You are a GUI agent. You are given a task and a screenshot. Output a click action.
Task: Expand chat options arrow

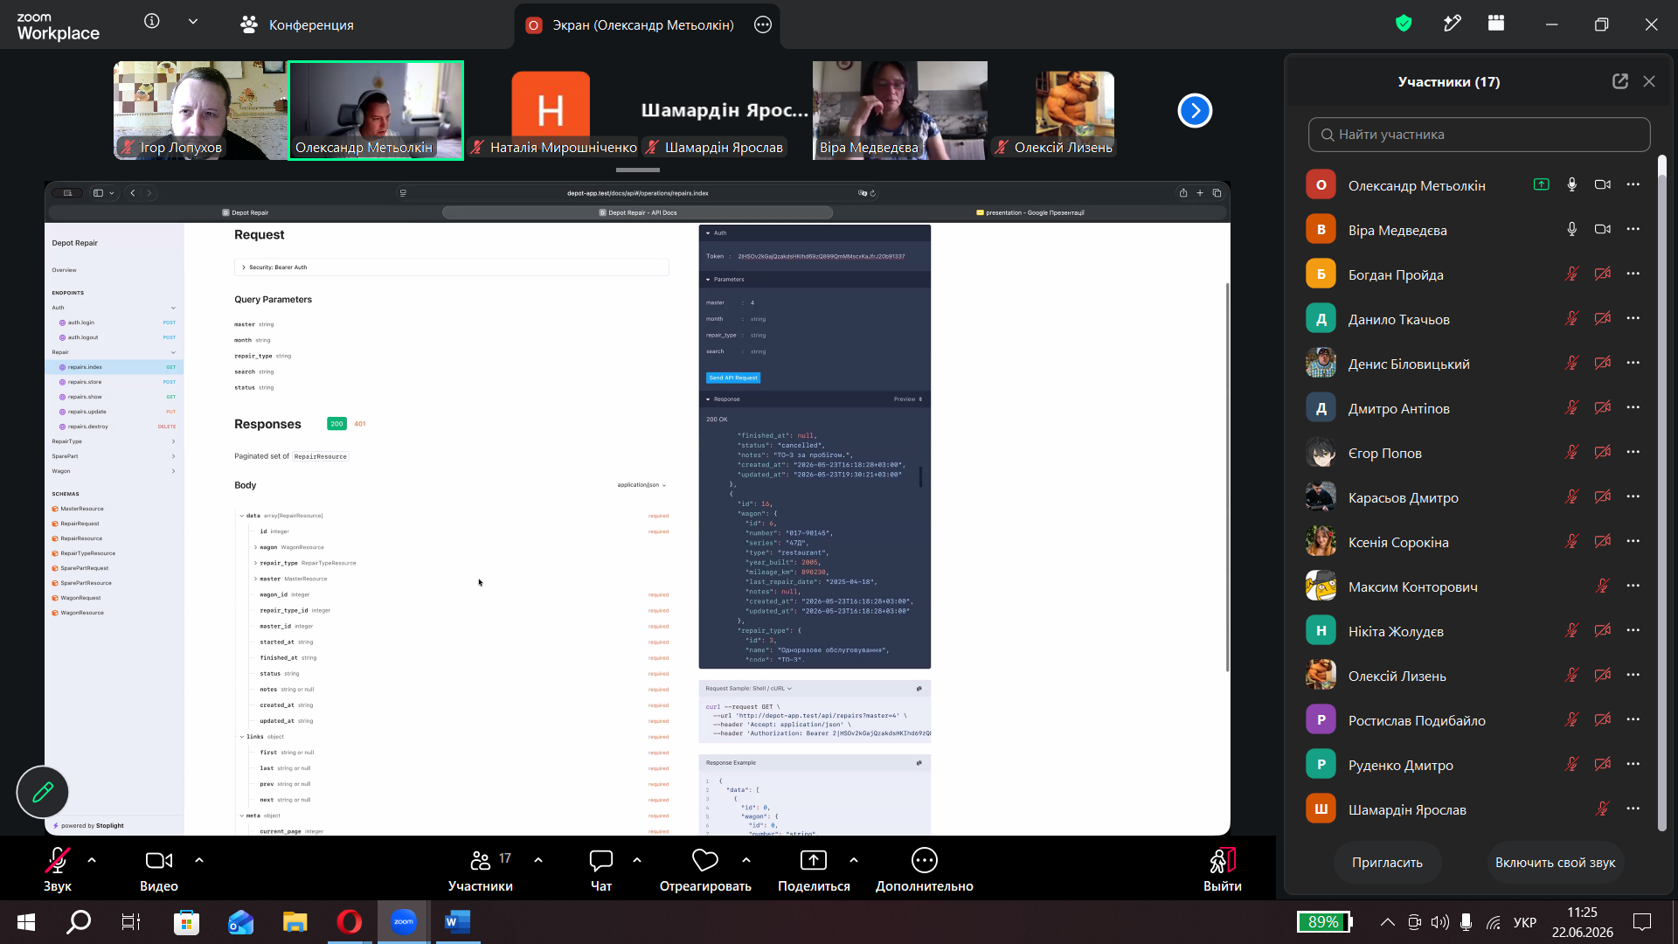coord(637,860)
